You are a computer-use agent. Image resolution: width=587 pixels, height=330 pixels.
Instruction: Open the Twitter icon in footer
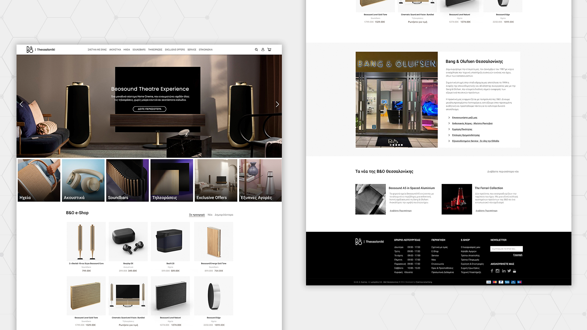[509, 271]
